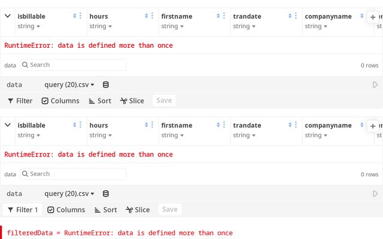Click the Save button in the top table

(164, 100)
